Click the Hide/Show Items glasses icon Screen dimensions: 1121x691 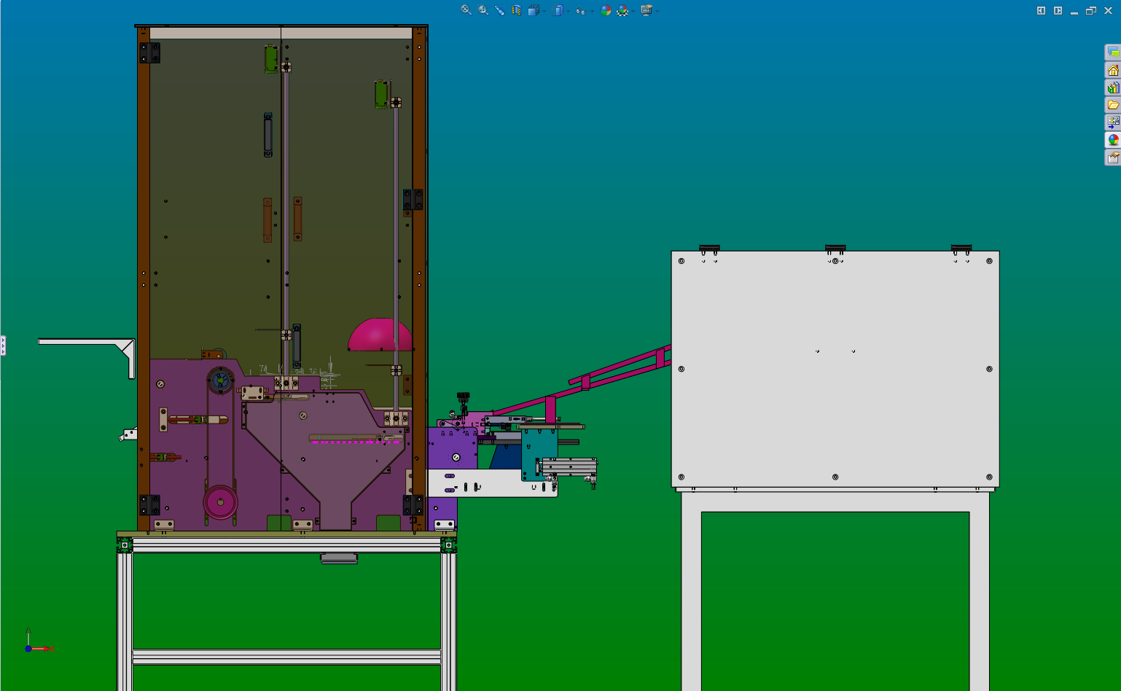coord(581,11)
